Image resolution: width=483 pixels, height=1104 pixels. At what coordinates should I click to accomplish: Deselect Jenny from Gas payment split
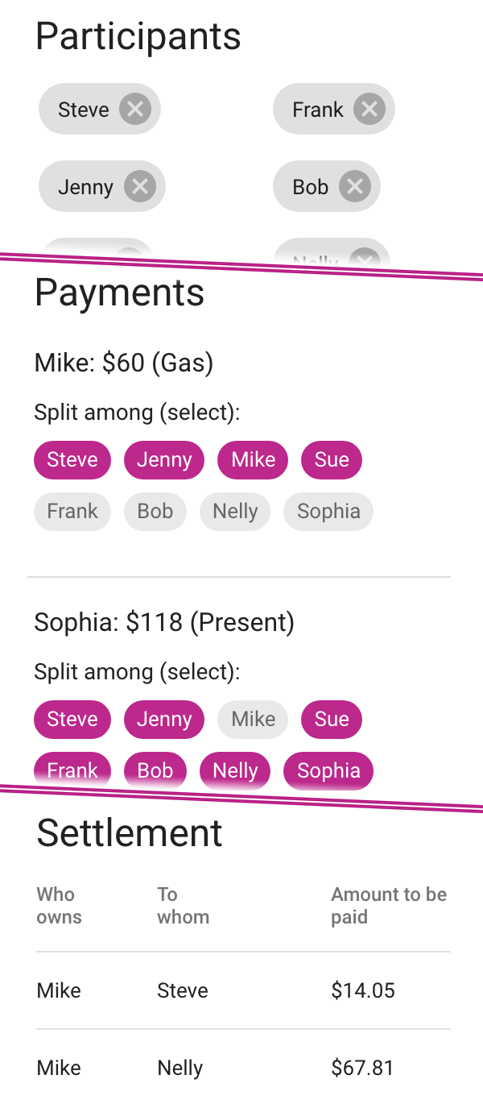(x=164, y=460)
